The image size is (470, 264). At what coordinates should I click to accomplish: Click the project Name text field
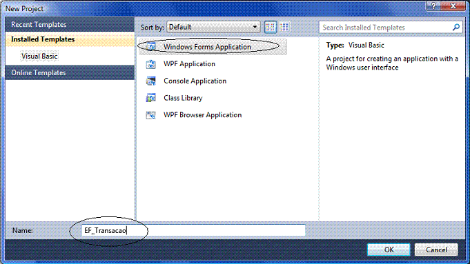193,230
